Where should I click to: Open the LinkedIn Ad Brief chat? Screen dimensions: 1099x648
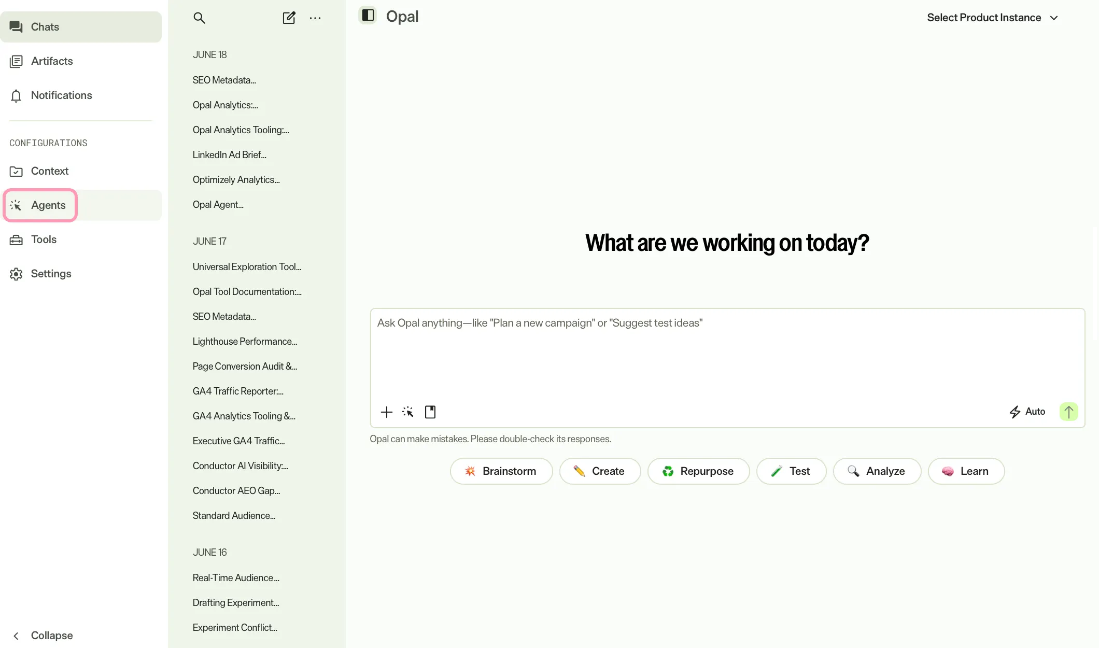point(230,155)
